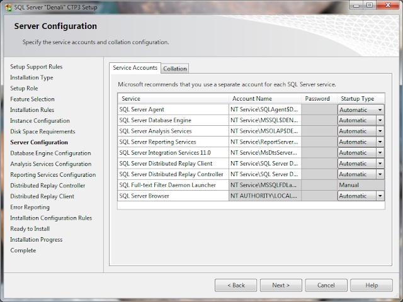403x302 pixels.
Task: Click the SQL Server setup title bar icon
Action: (8, 8)
